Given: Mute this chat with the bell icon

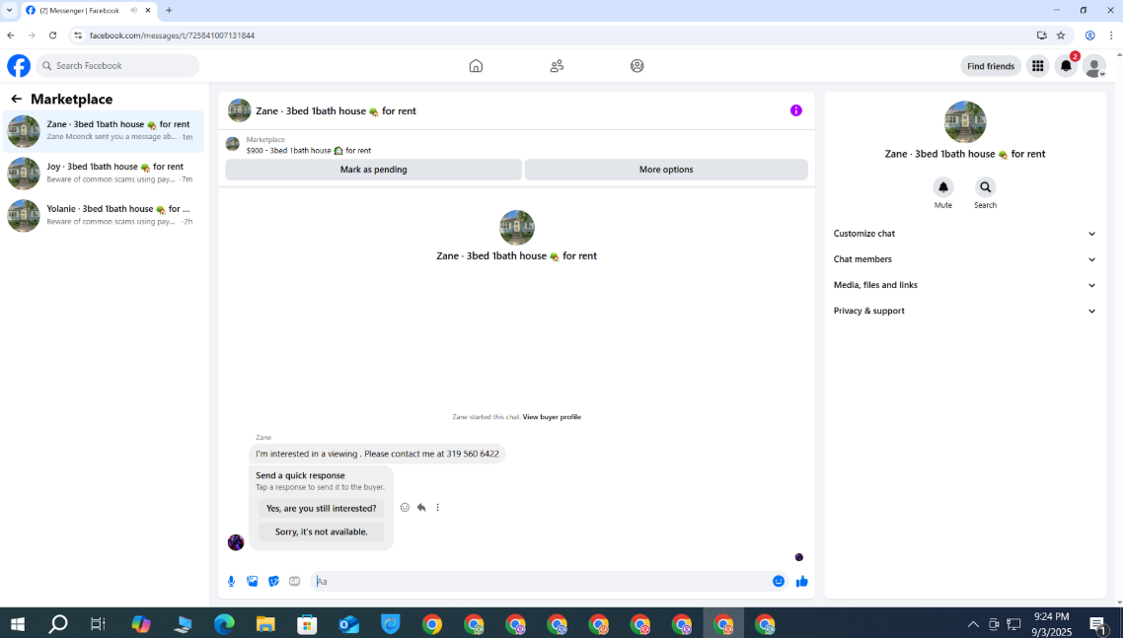Looking at the screenshot, I should click(x=943, y=187).
